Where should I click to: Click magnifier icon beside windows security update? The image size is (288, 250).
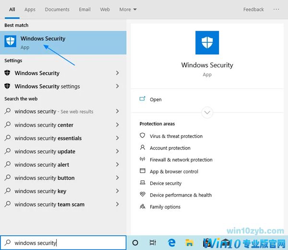(x=8, y=151)
